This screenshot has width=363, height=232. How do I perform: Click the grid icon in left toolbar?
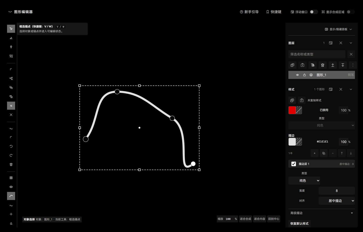click(x=11, y=178)
